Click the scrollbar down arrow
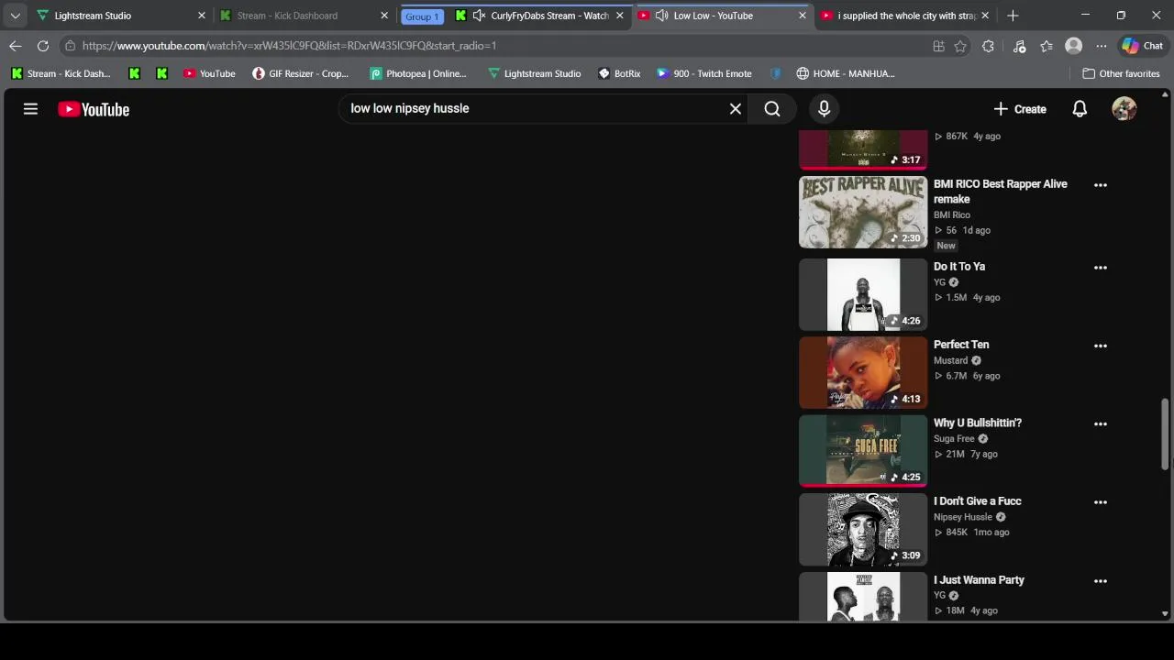The height and width of the screenshot is (660, 1174). point(1165,613)
